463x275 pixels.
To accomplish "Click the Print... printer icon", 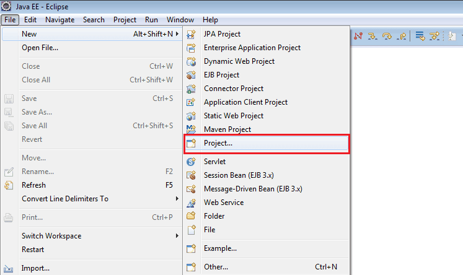I will pyautogui.click(x=9, y=217).
